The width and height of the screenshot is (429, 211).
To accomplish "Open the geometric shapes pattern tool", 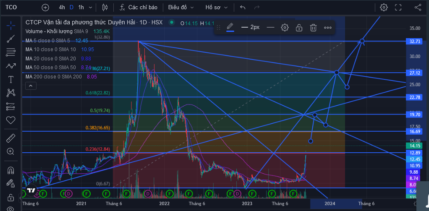I will click(x=10, y=93).
